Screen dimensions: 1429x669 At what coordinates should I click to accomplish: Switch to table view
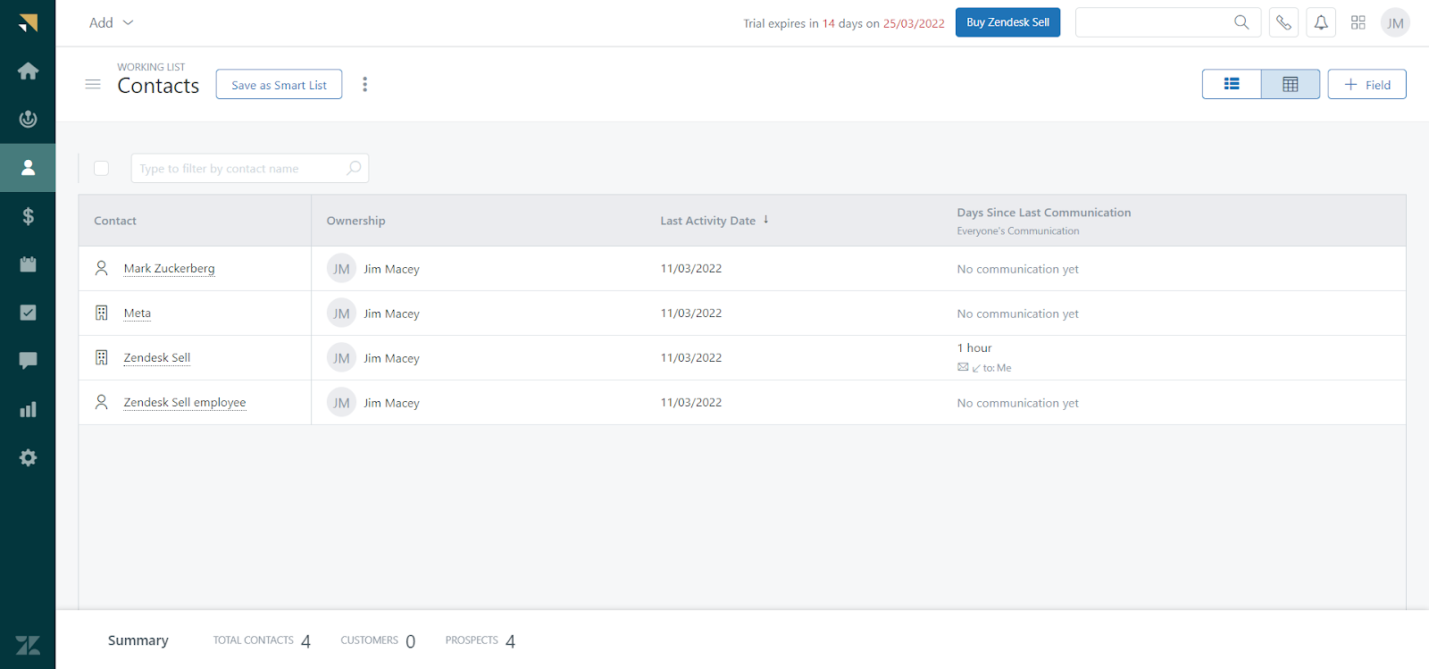coord(1291,84)
